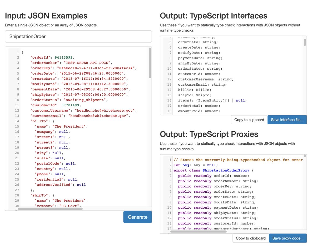Click the "Input: JSON Examples" heading
The width and height of the screenshot is (323, 246).
pyautogui.click(x=46, y=16)
